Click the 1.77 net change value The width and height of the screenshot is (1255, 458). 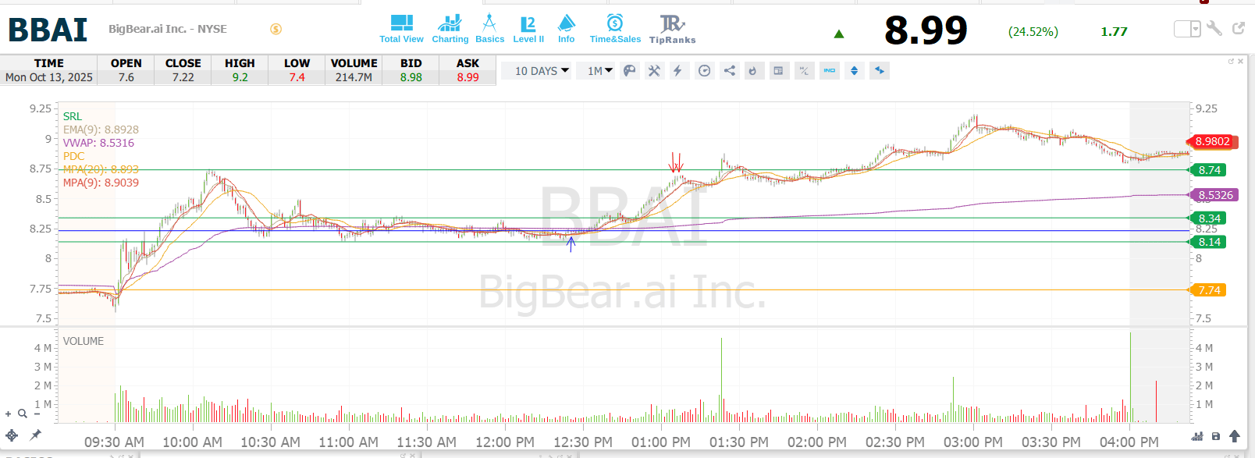(x=1114, y=32)
